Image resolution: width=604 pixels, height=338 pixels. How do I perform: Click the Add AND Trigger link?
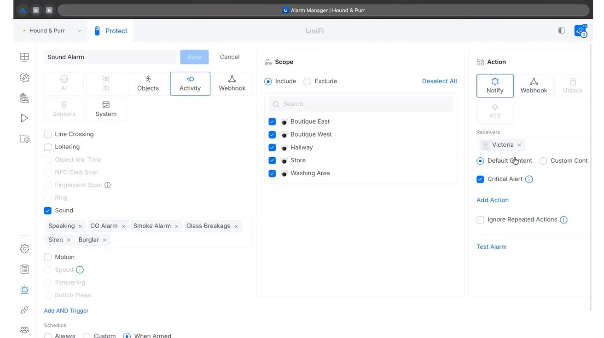[x=66, y=311]
